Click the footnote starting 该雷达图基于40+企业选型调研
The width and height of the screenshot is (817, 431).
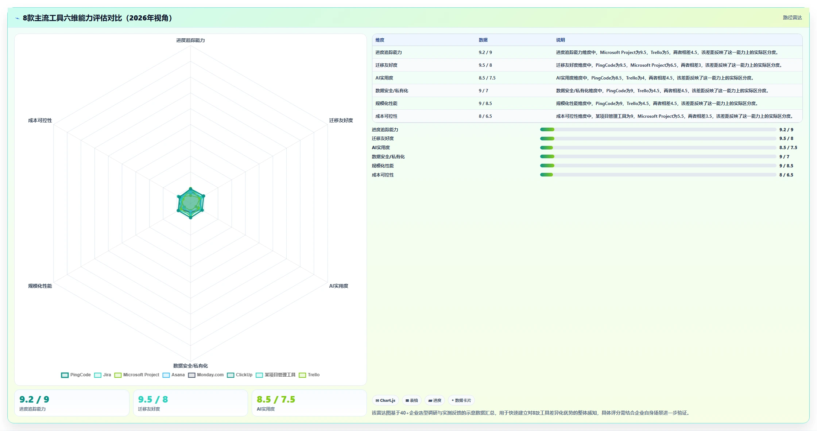pos(531,413)
